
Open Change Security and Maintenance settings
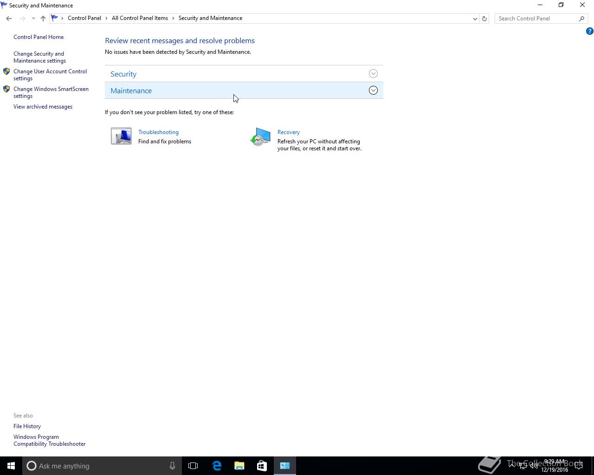click(39, 57)
